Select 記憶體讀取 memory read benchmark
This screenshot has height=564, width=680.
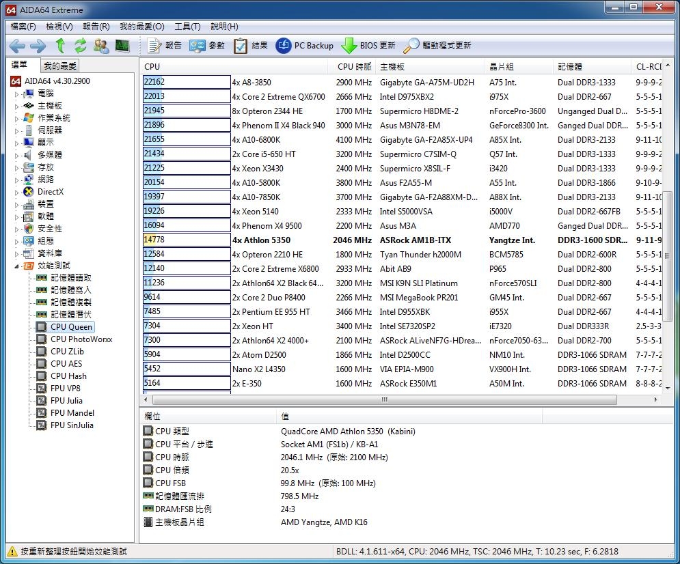pyautogui.click(x=64, y=278)
